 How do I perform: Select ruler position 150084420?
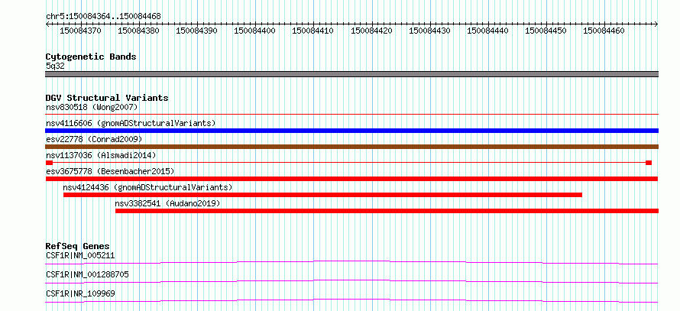pyautogui.click(x=372, y=31)
